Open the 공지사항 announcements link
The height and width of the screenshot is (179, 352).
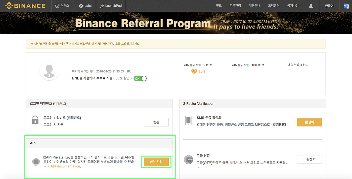(x=293, y=6)
